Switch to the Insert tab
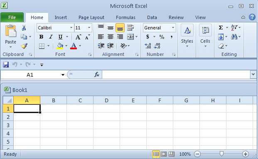258x159 pixels. pos(61,17)
